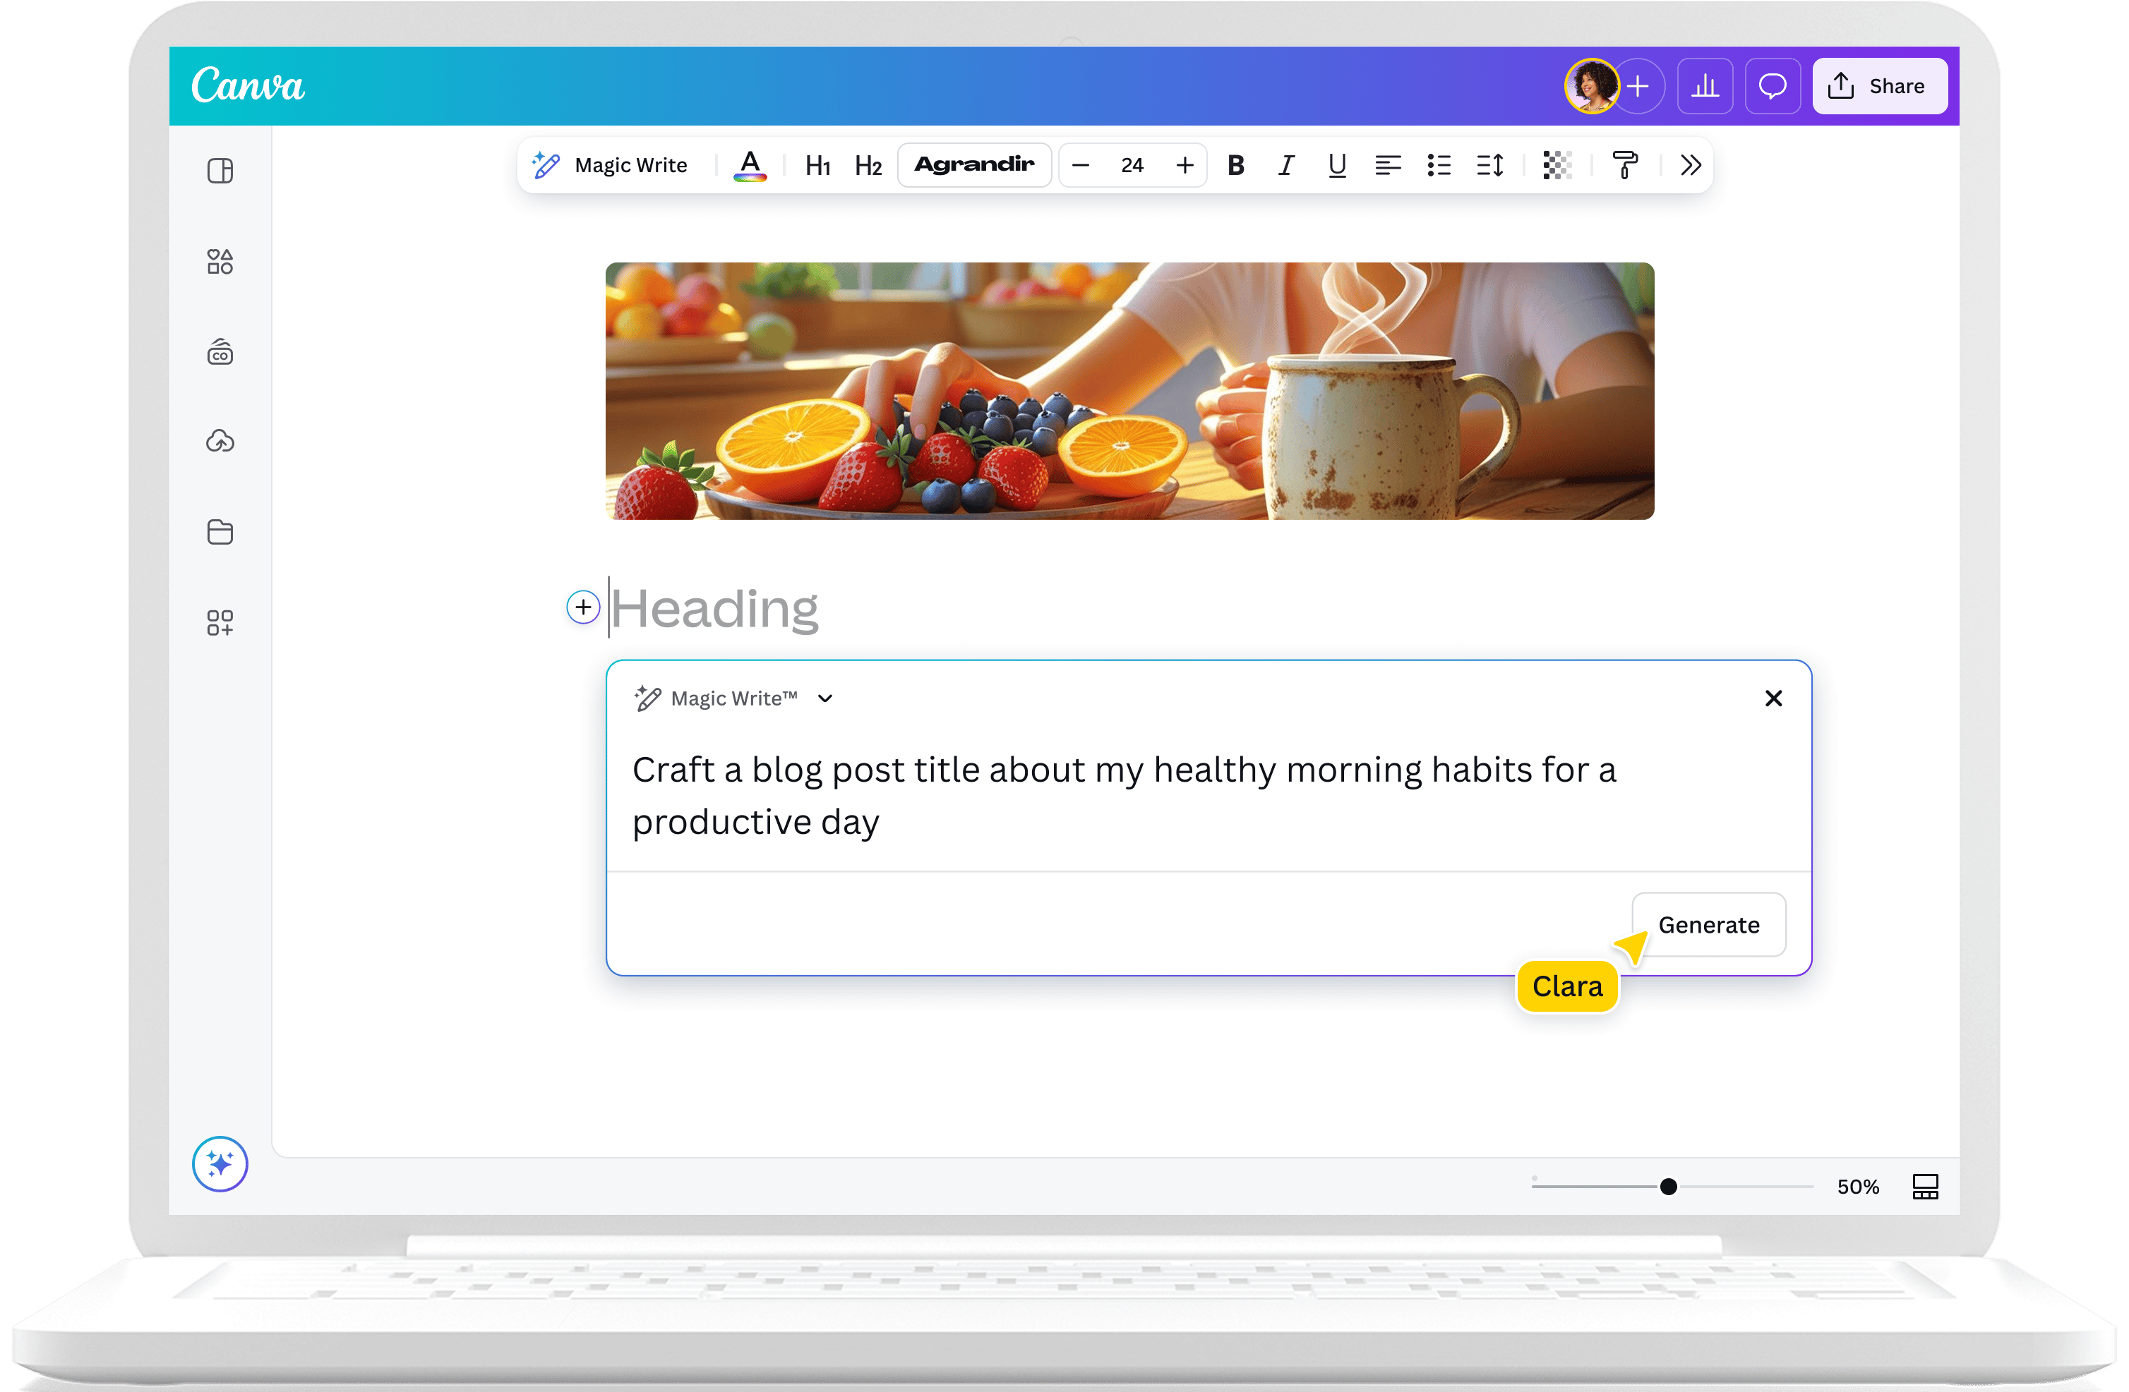Expand the Magic Write™ chevron menu
This screenshot has width=2129, height=1392.
point(824,698)
